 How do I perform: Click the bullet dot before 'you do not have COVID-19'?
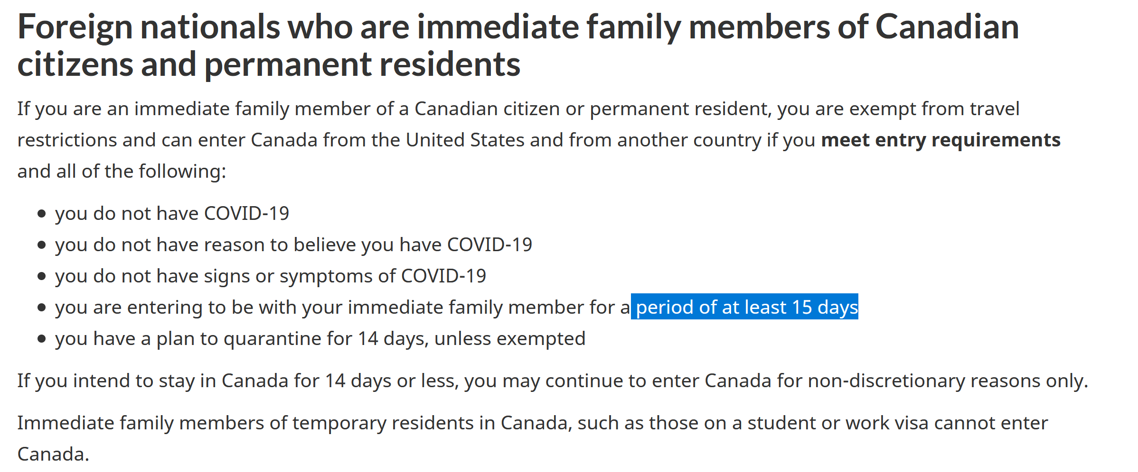42,214
